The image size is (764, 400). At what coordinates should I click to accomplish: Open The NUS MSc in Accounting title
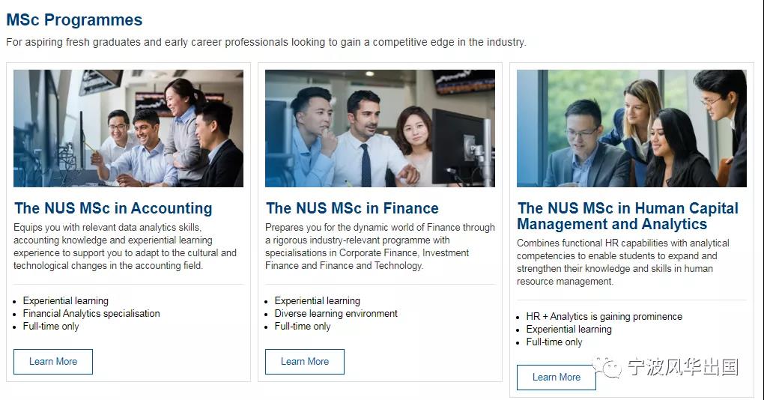pyautogui.click(x=113, y=208)
